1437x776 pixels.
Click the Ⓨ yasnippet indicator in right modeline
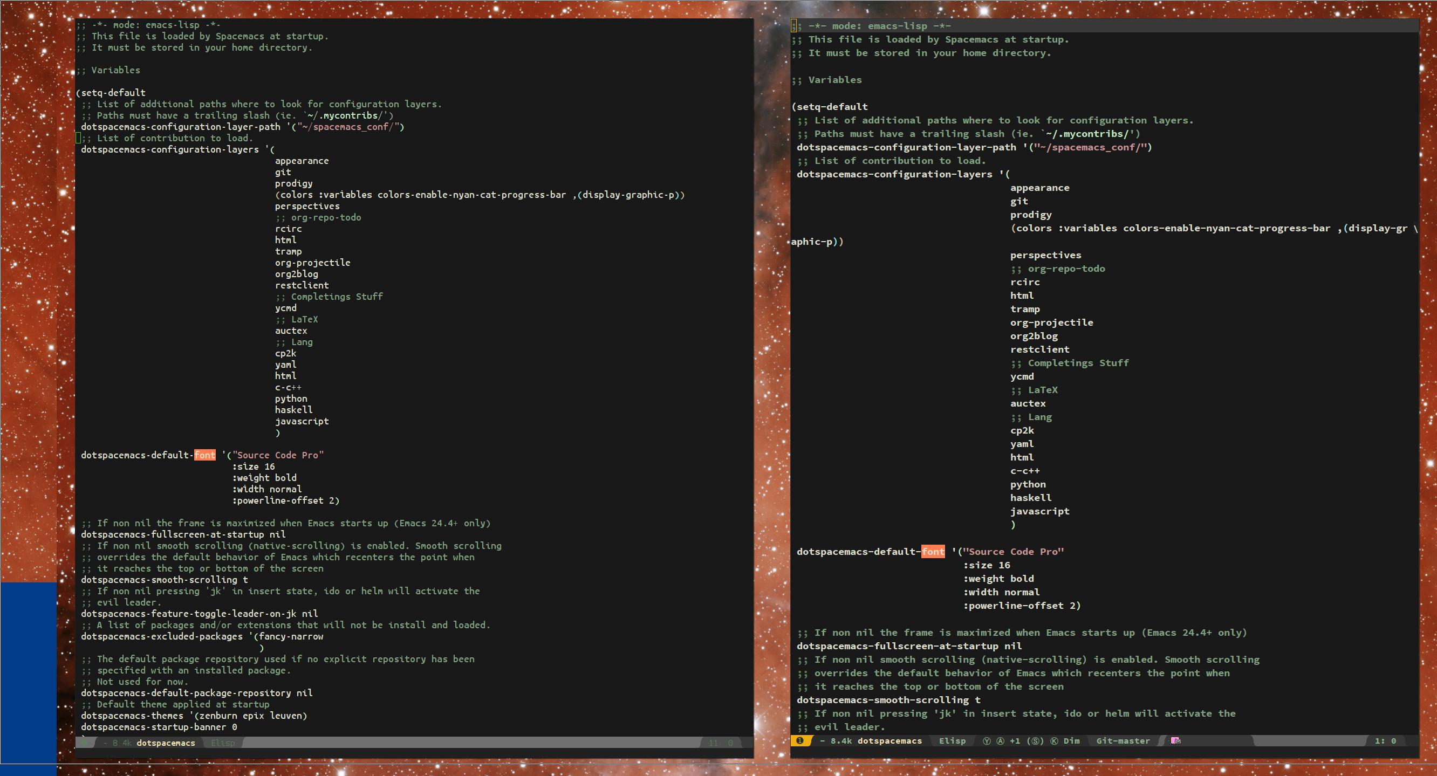click(x=986, y=741)
